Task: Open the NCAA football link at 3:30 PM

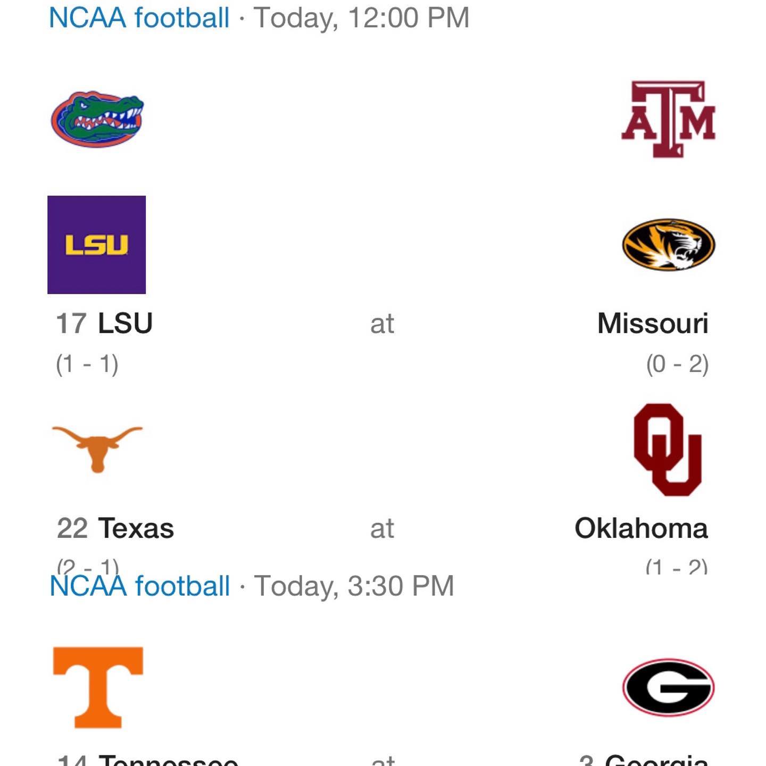Action: [x=139, y=586]
